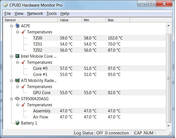Select the GPU Core sensor row
The image size is (176, 138).
click(x=99, y=92)
